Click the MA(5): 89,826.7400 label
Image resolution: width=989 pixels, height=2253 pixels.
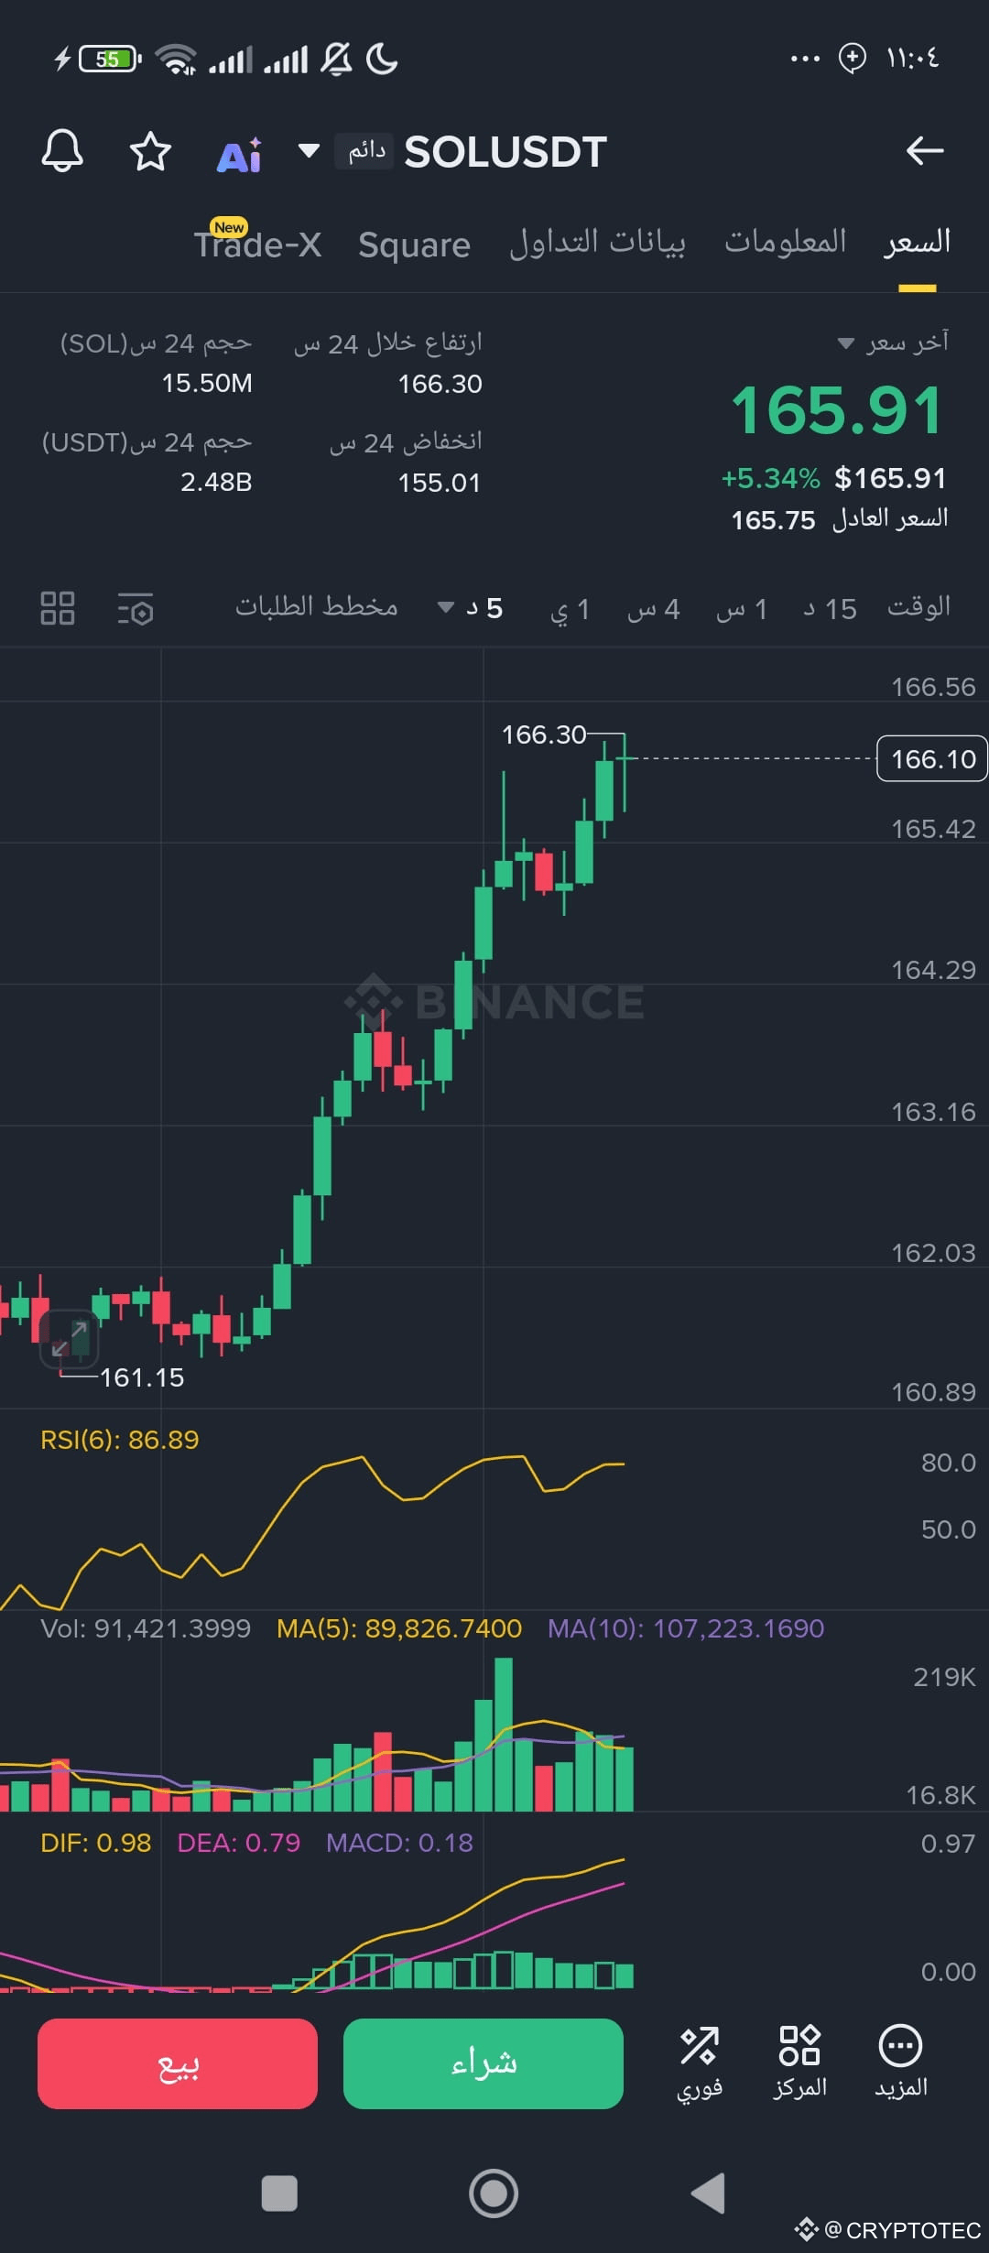tap(399, 1628)
